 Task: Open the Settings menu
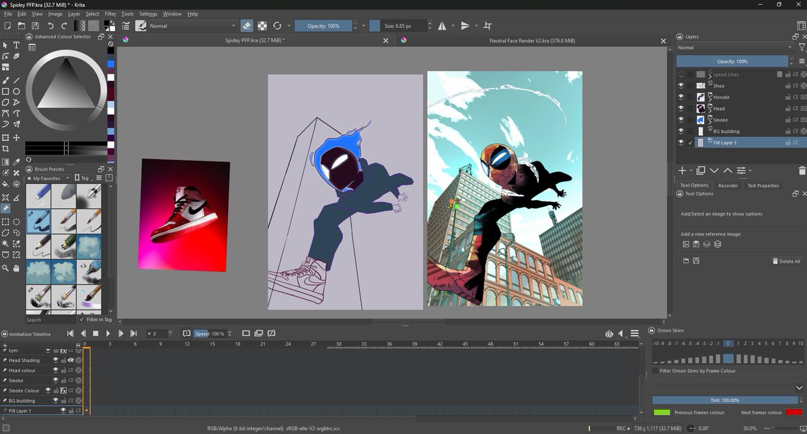[148, 13]
